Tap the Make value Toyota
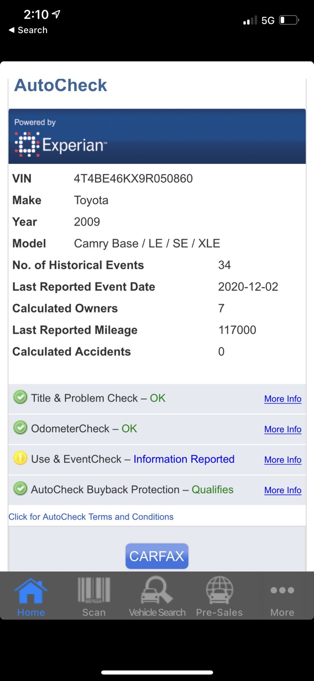314x681 pixels. coord(91,200)
